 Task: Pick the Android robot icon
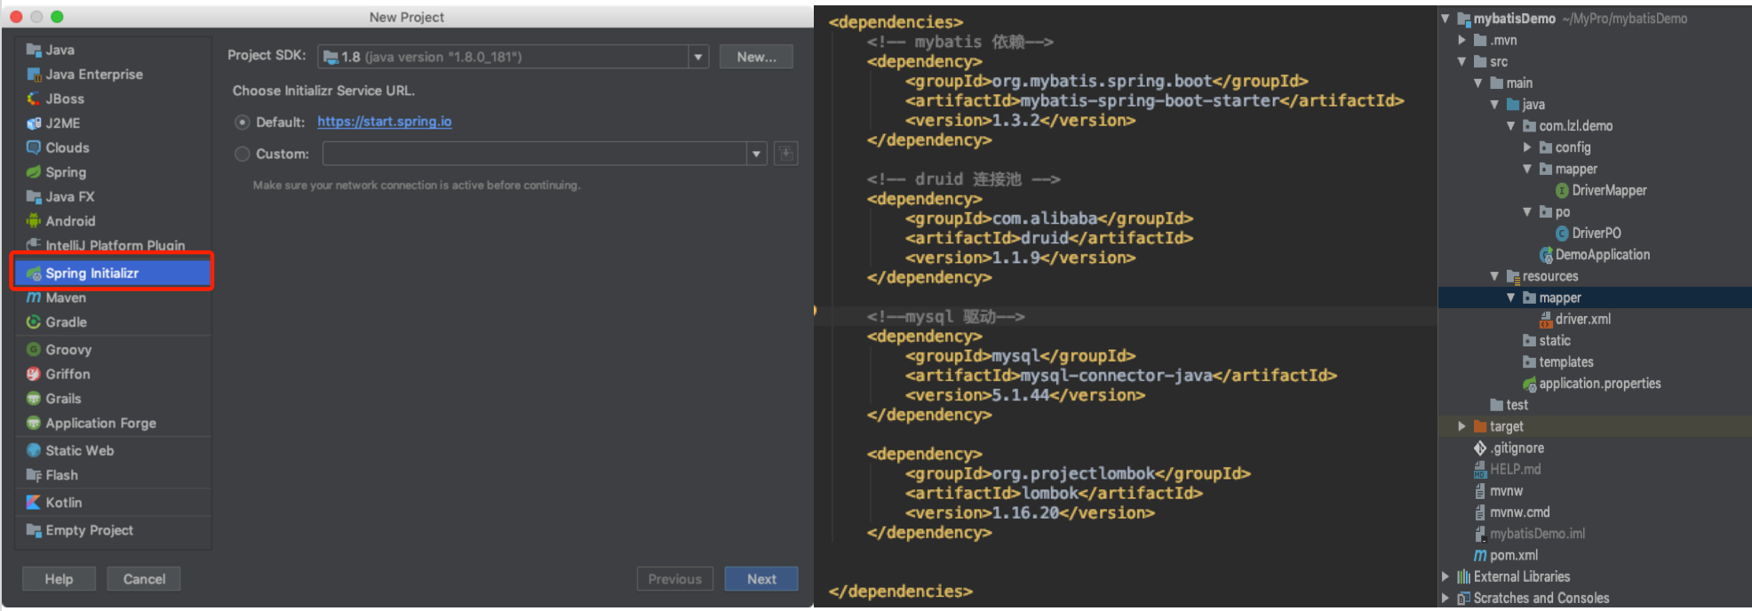(34, 221)
